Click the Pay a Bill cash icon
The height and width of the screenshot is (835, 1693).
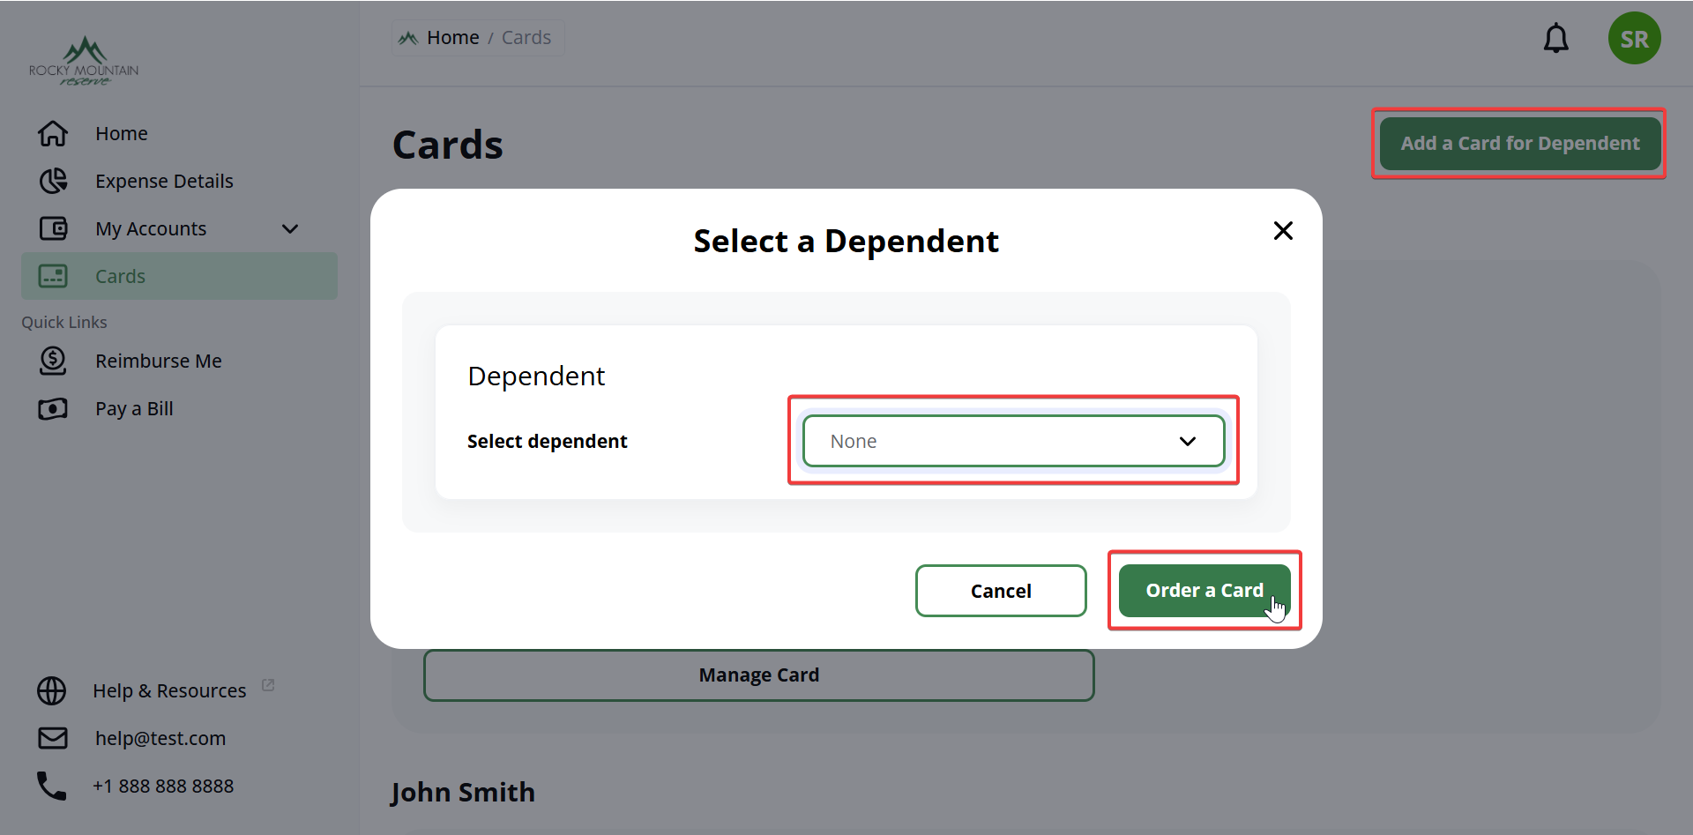click(x=53, y=408)
